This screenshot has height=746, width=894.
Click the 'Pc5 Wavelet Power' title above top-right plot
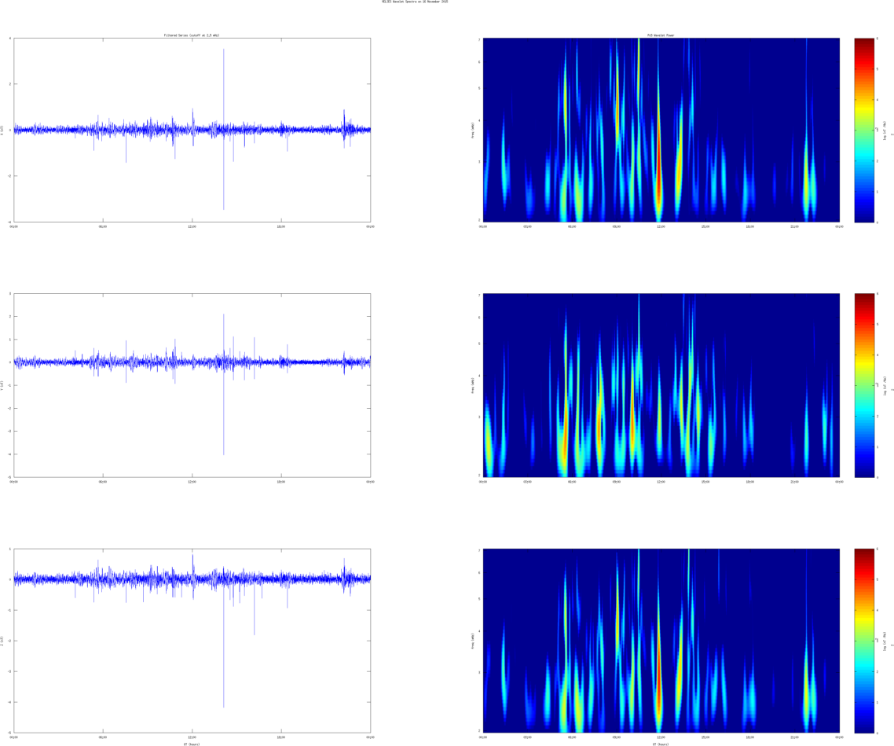tap(661, 35)
